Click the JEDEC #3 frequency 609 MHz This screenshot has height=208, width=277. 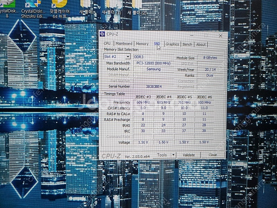coord(143,102)
